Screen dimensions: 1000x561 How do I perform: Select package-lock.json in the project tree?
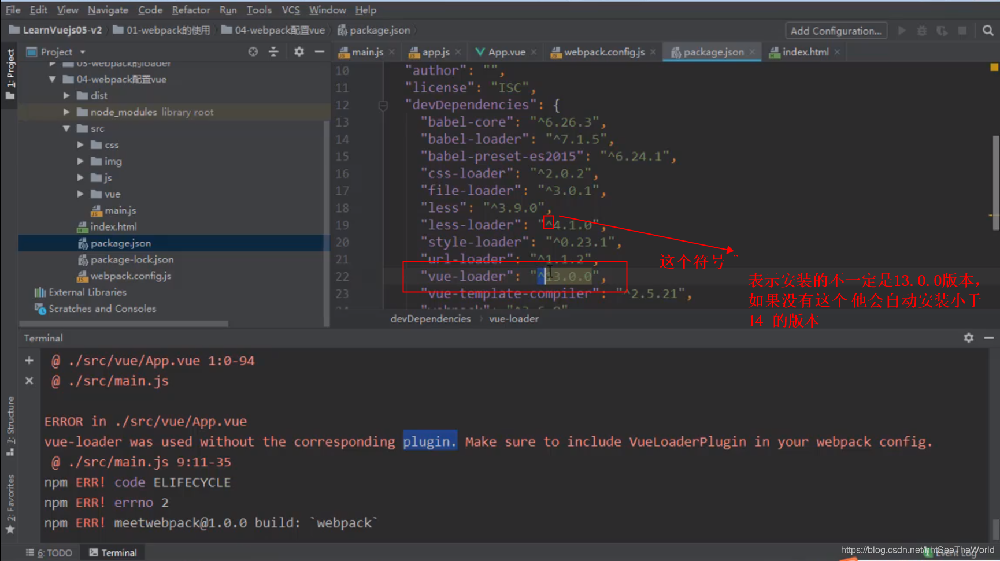[x=125, y=259]
